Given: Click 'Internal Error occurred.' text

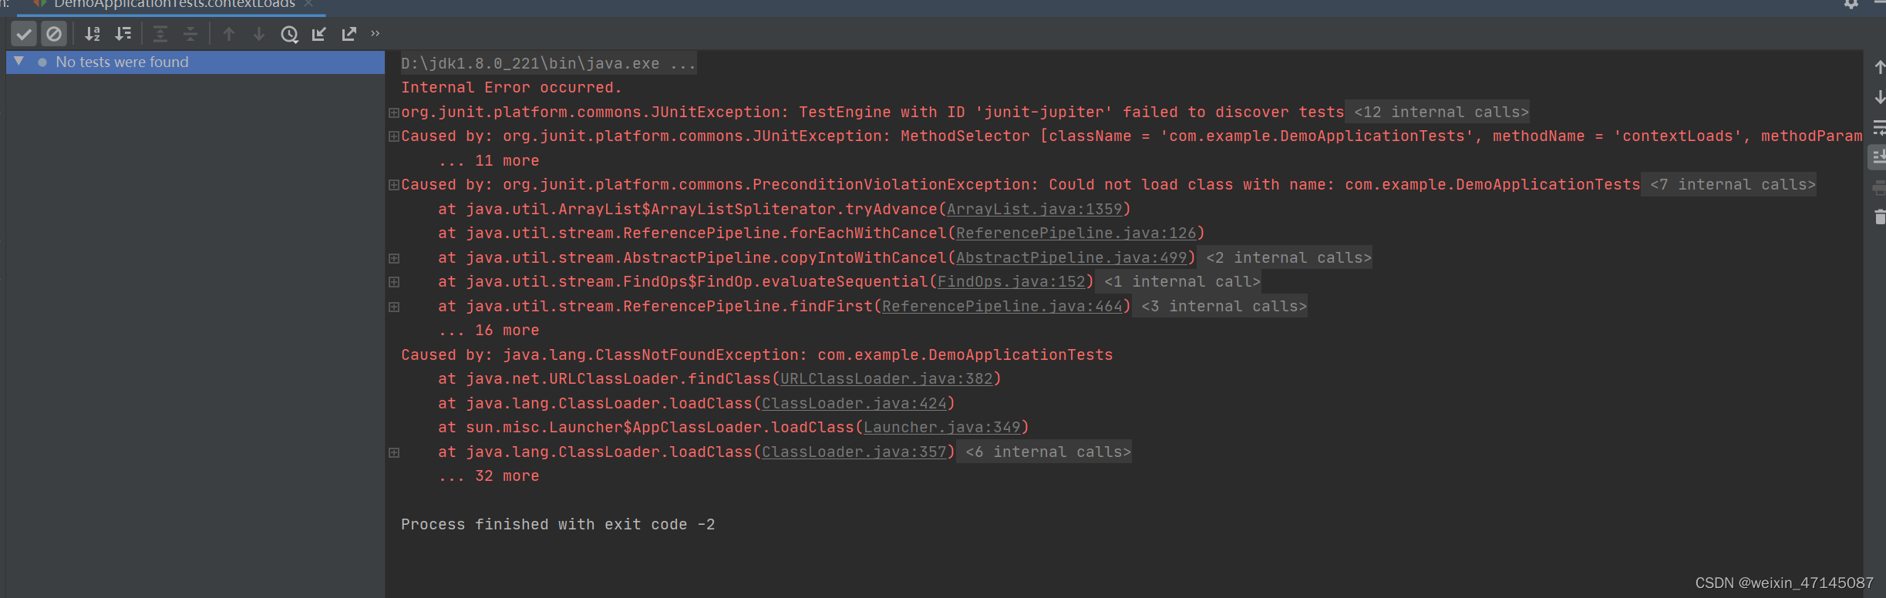Looking at the screenshot, I should point(511,88).
